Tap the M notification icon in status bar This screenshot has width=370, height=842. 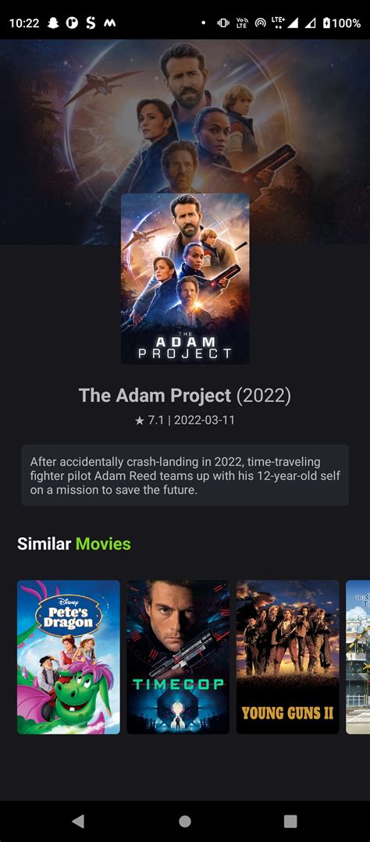[x=109, y=23]
